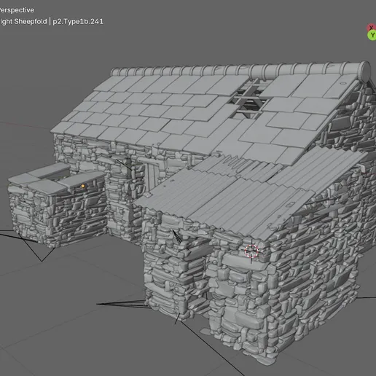Viewport: 376px width, 376px height.
Task: Click the 'Sheepfold' collection name text
Action: point(31,22)
